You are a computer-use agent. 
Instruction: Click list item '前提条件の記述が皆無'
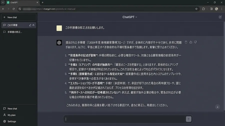coord(83,55)
